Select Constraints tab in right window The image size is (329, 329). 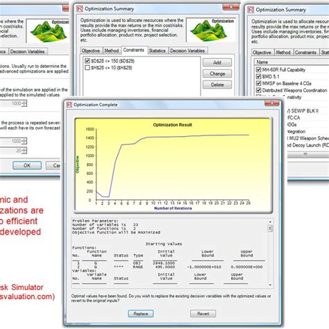(305, 53)
